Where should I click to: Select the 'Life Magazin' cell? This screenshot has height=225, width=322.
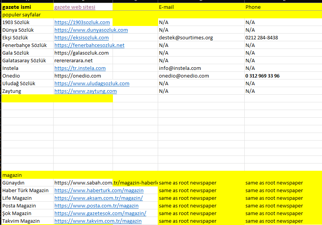point(27,198)
